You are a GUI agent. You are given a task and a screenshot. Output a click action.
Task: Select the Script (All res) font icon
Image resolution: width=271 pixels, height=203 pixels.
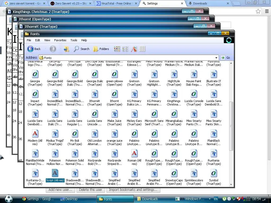point(55,173)
